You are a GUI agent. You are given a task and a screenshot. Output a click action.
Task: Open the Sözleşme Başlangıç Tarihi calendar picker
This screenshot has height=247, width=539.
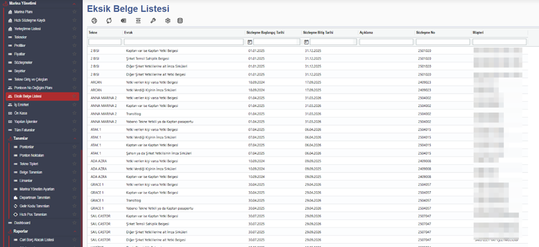pyautogui.click(x=250, y=42)
